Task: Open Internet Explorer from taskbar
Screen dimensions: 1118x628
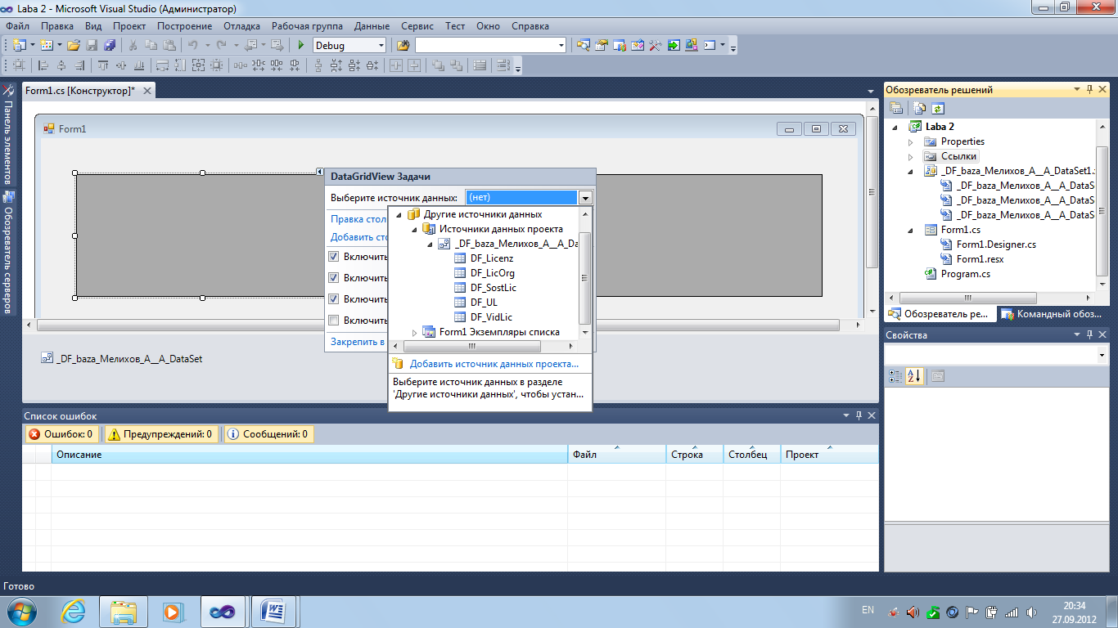Action: point(74,611)
